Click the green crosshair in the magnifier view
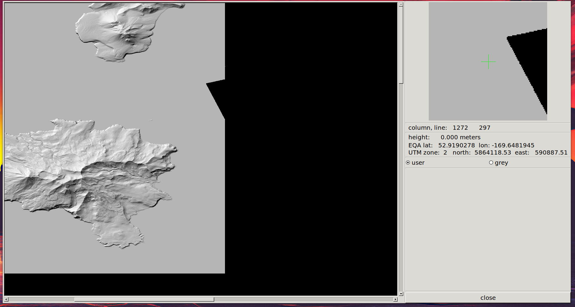The image size is (575, 307). tap(488, 62)
